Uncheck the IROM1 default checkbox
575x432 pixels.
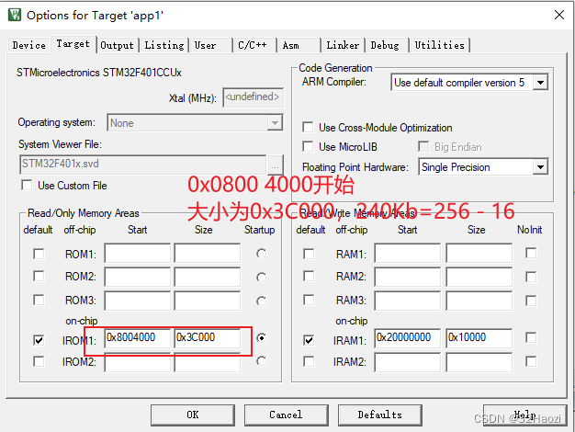(38, 339)
